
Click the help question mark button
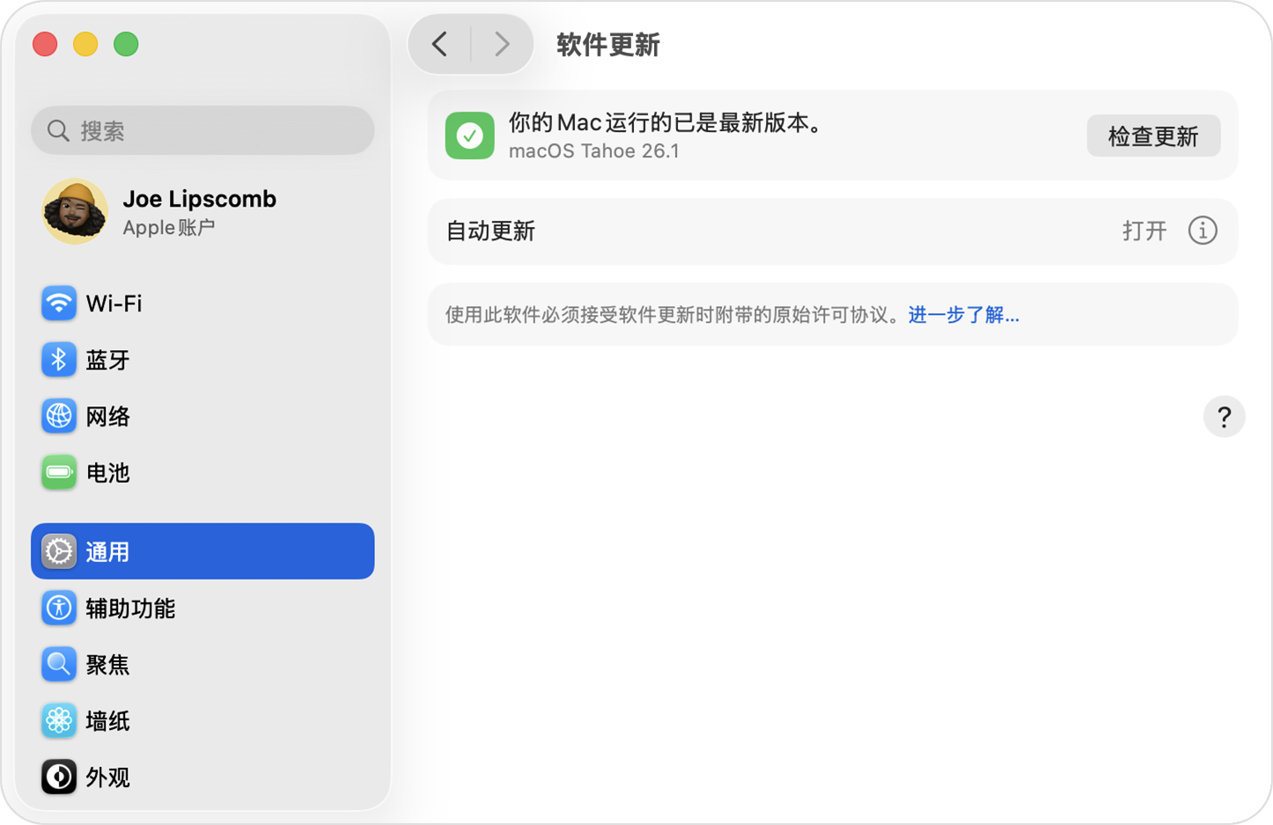tap(1224, 417)
